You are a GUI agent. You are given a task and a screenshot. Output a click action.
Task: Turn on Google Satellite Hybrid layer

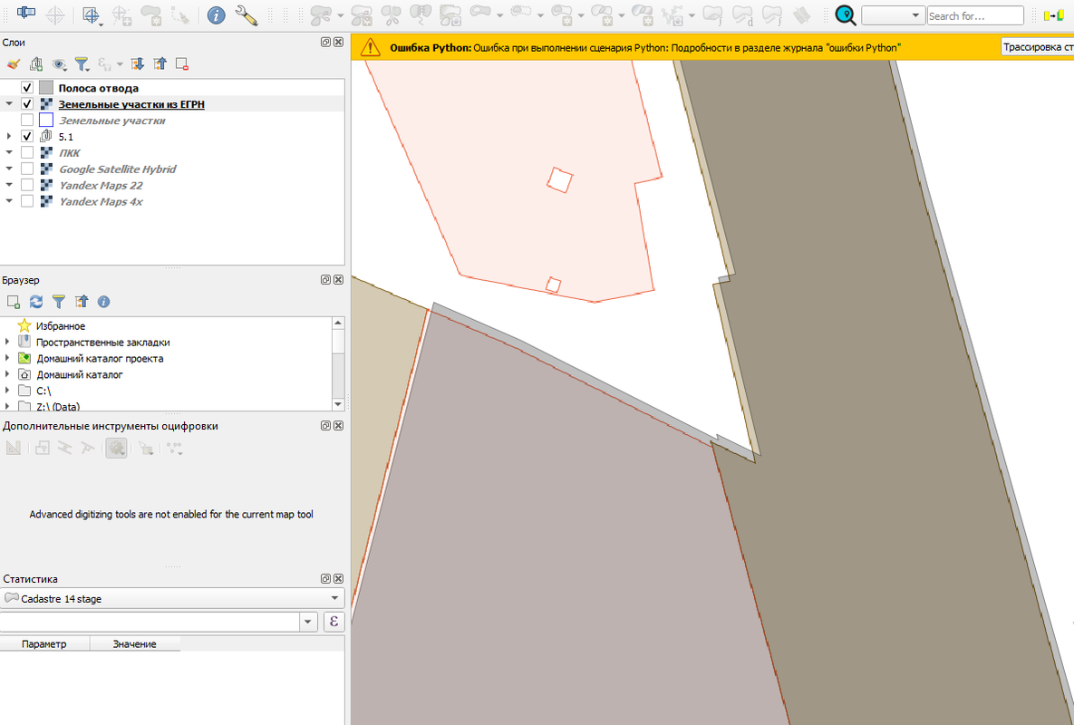click(x=27, y=169)
